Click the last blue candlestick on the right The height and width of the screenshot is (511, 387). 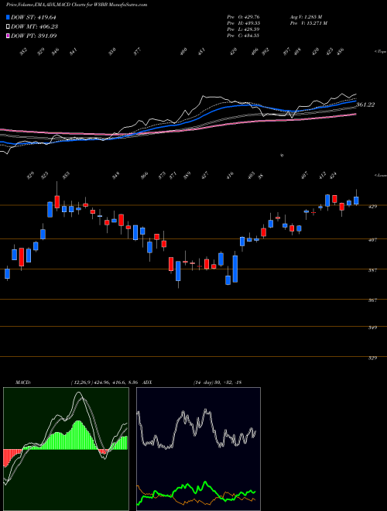point(356,200)
